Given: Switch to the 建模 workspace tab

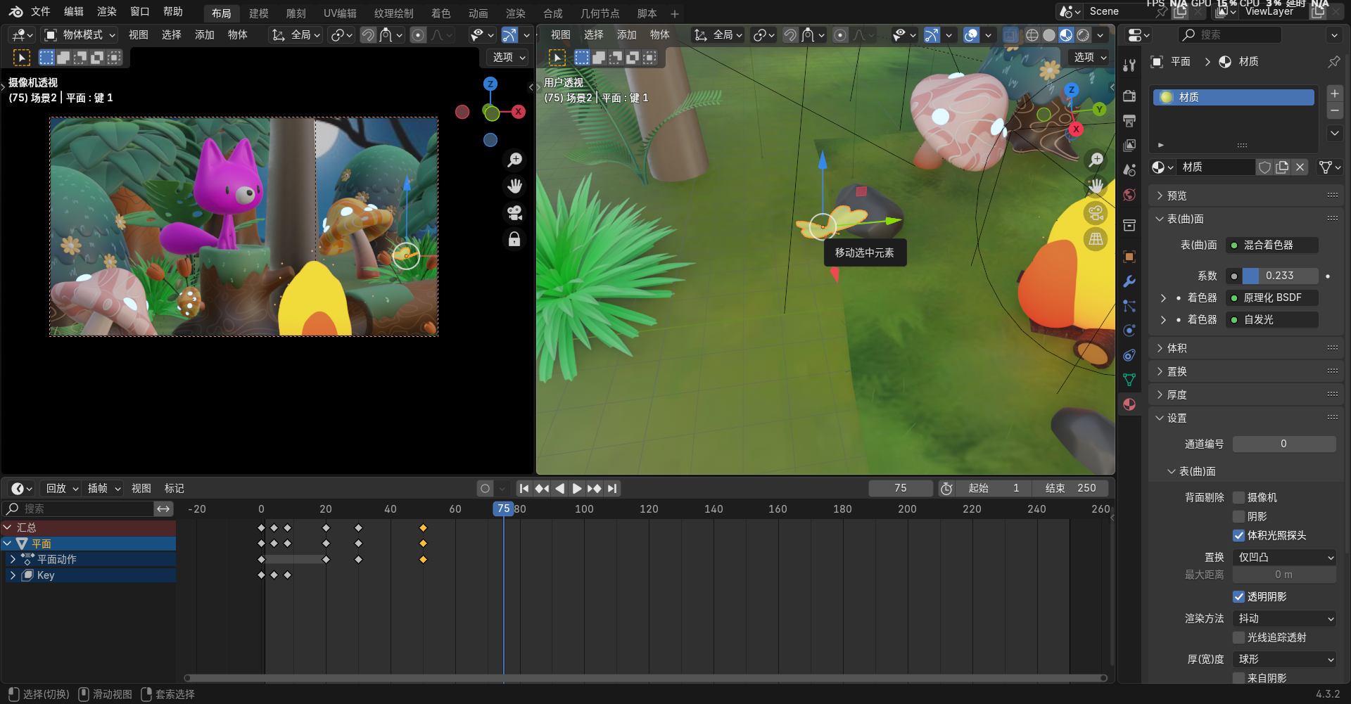Looking at the screenshot, I should (x=258, y=13).
